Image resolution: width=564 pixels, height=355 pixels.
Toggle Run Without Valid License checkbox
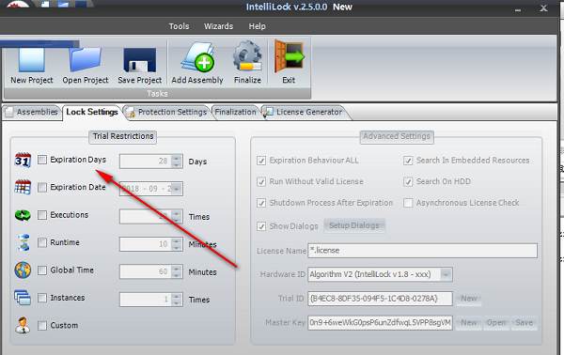point(261,181)
